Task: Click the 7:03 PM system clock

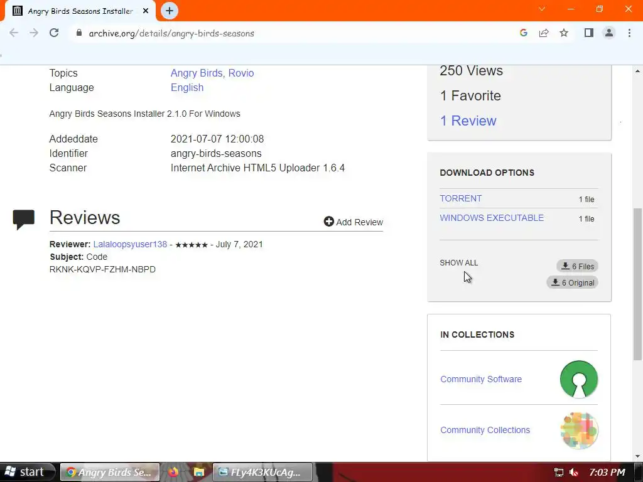Action: pyautogui.click(x=607, y=472)
